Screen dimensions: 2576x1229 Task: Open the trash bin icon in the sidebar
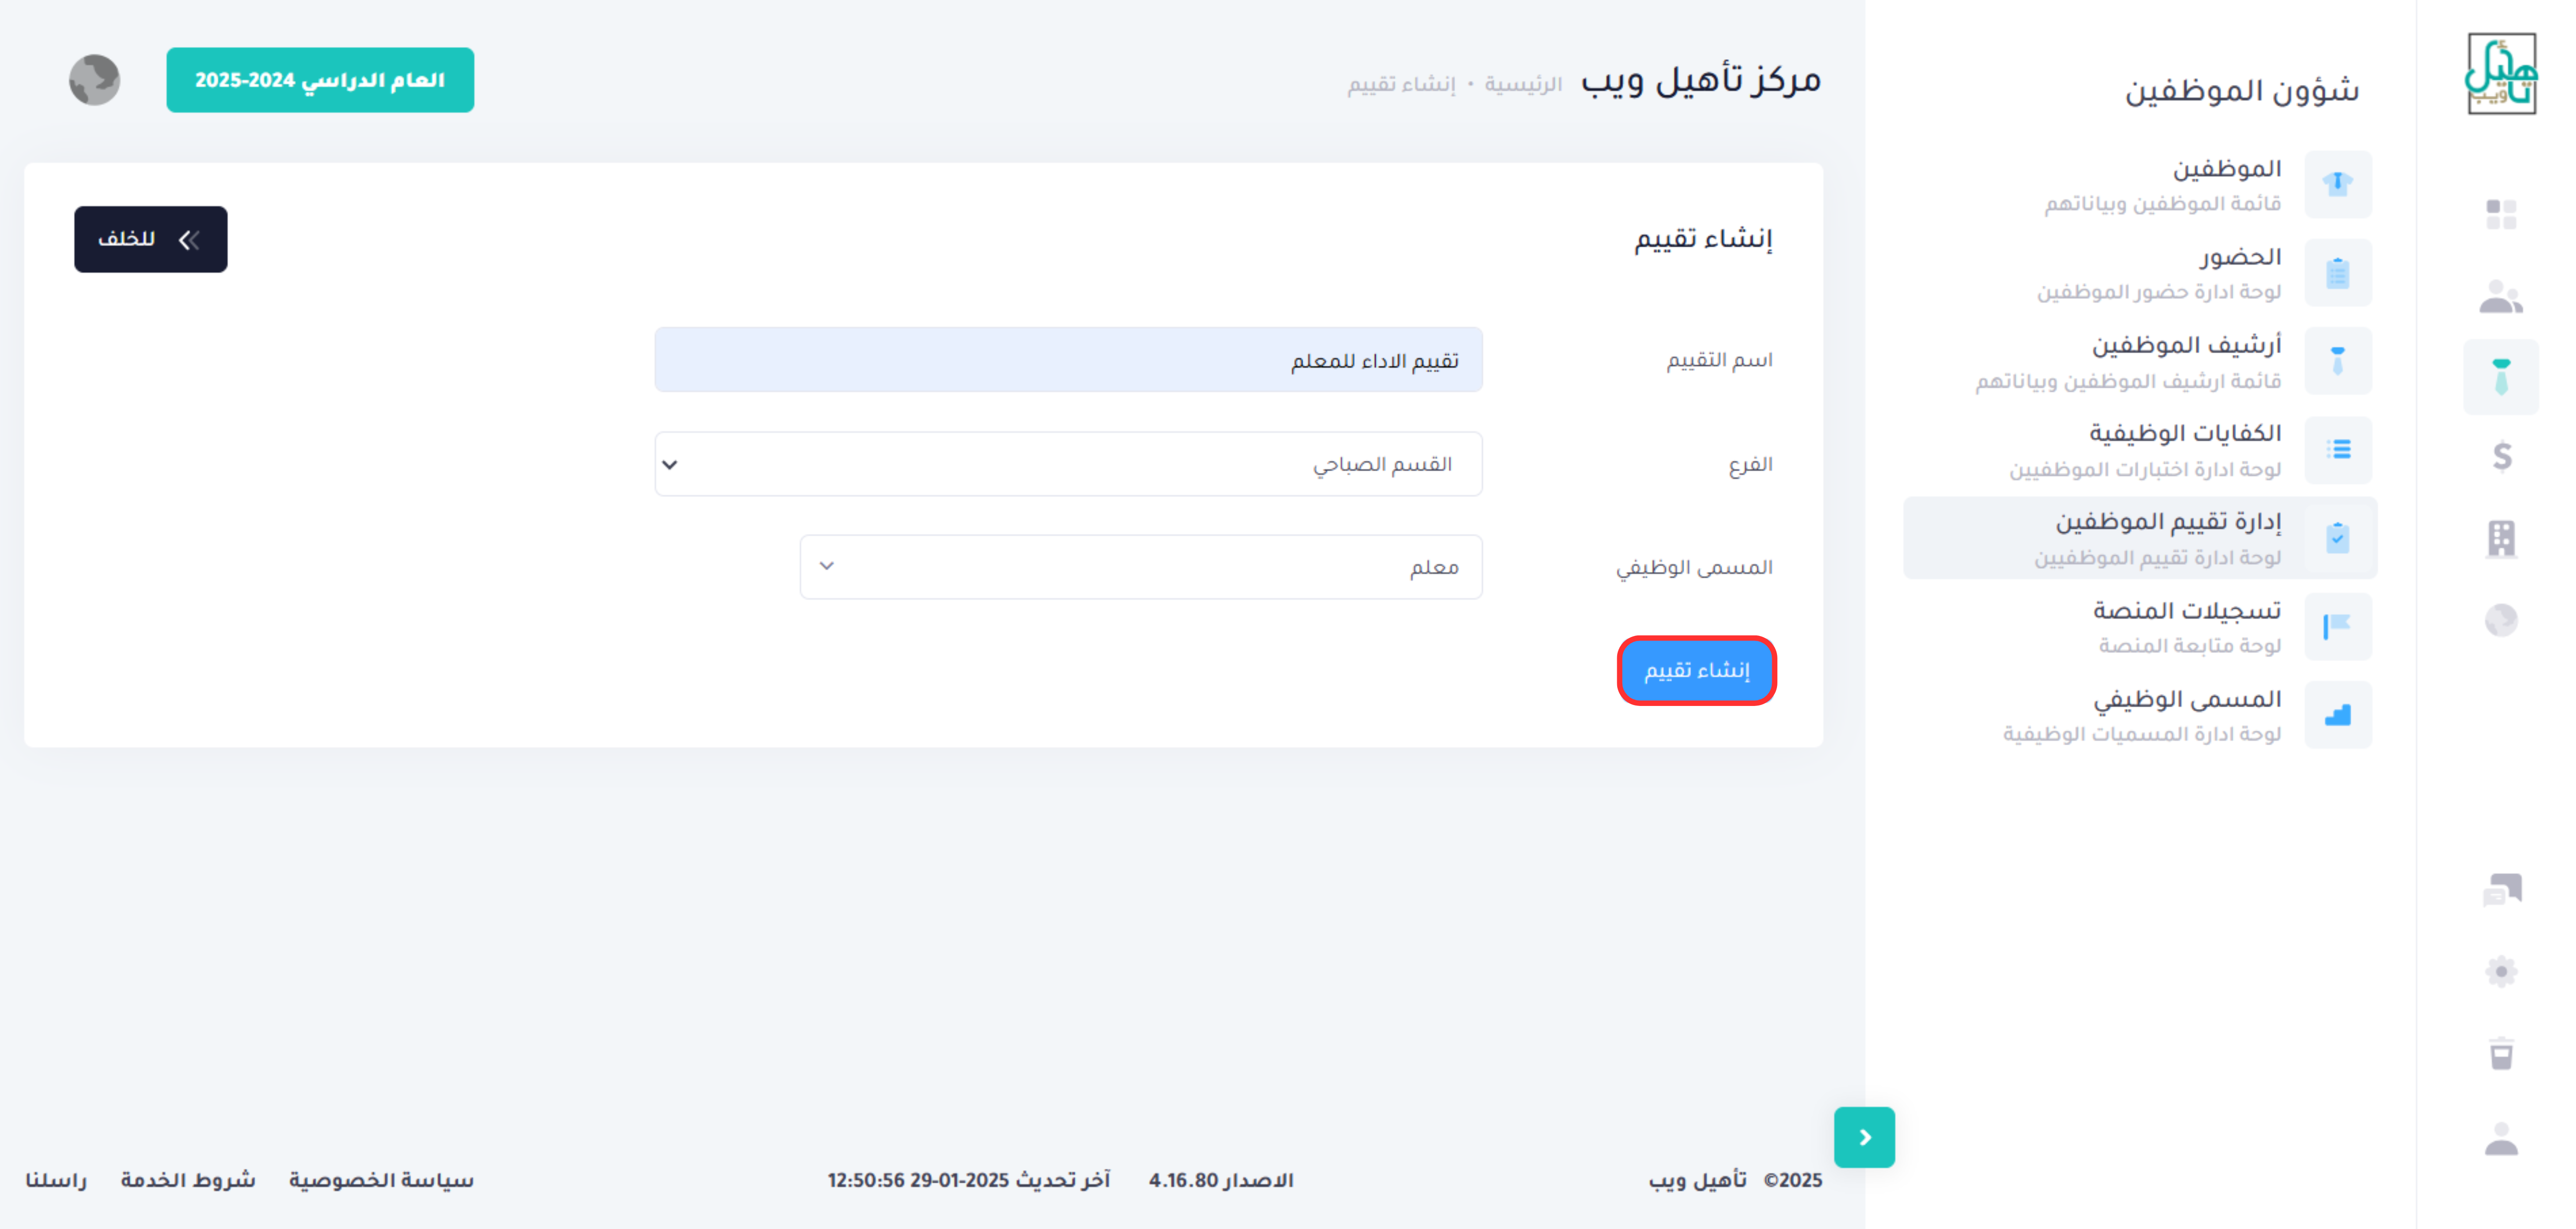pos(2501,1053)
